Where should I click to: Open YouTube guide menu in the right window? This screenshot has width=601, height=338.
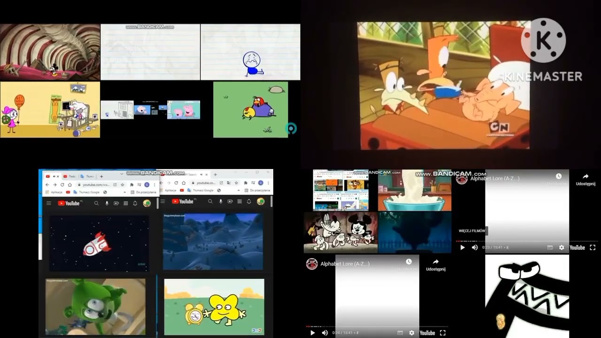[x=162, y=201]
